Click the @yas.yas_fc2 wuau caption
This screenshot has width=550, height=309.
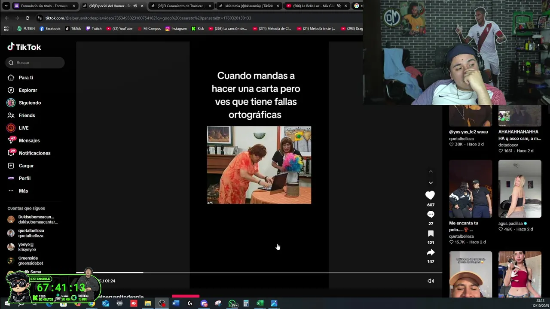tap(468, 132)
